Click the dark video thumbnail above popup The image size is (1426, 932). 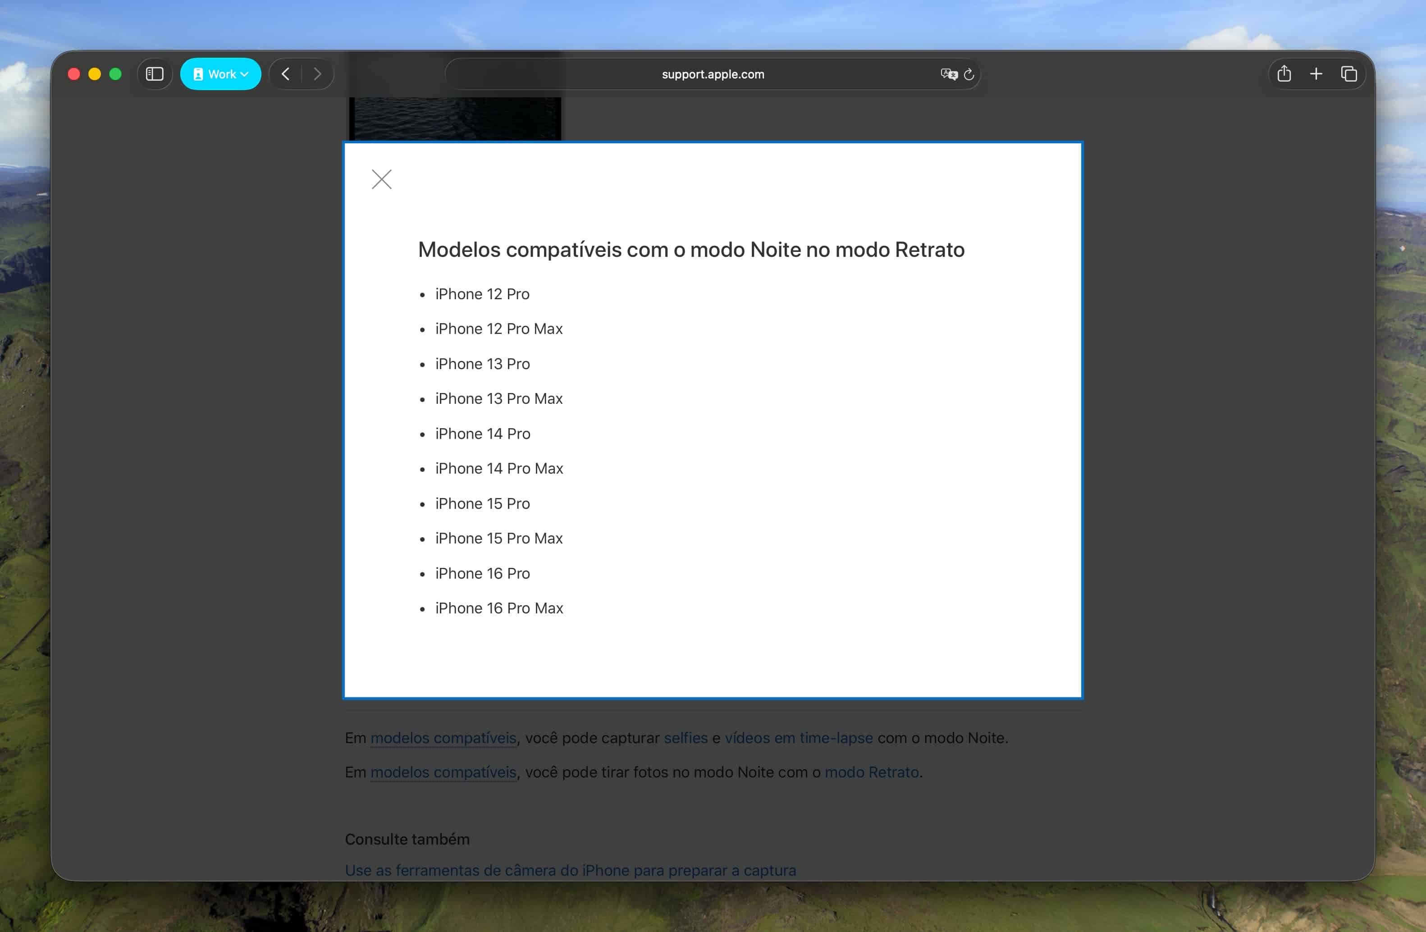point(455,118)
